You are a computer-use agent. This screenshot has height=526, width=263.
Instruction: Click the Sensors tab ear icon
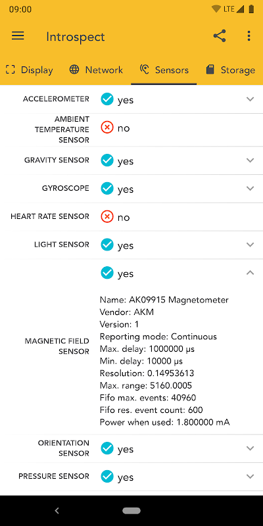tap(144, 70)
